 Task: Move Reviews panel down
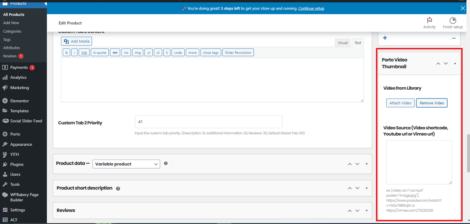click(357, 211)
